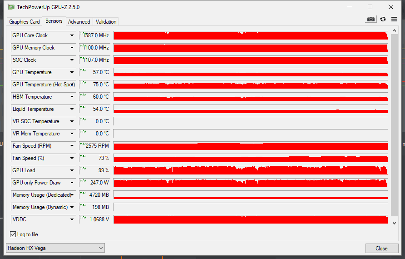Select the Sensors tab

tap(54, 21)
